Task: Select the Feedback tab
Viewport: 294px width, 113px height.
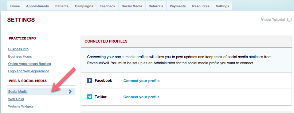Action: 108,6
